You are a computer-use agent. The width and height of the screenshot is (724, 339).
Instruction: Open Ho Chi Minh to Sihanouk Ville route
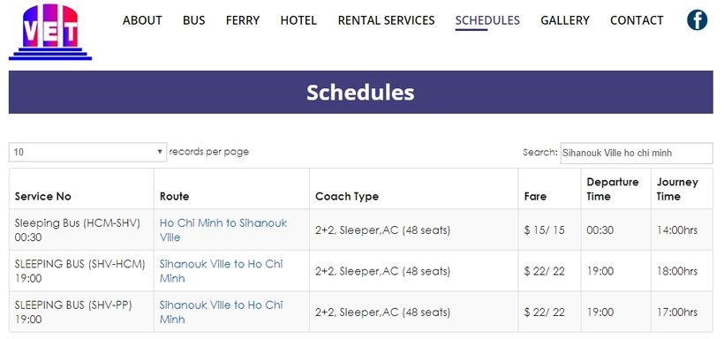tap(223, 230)
